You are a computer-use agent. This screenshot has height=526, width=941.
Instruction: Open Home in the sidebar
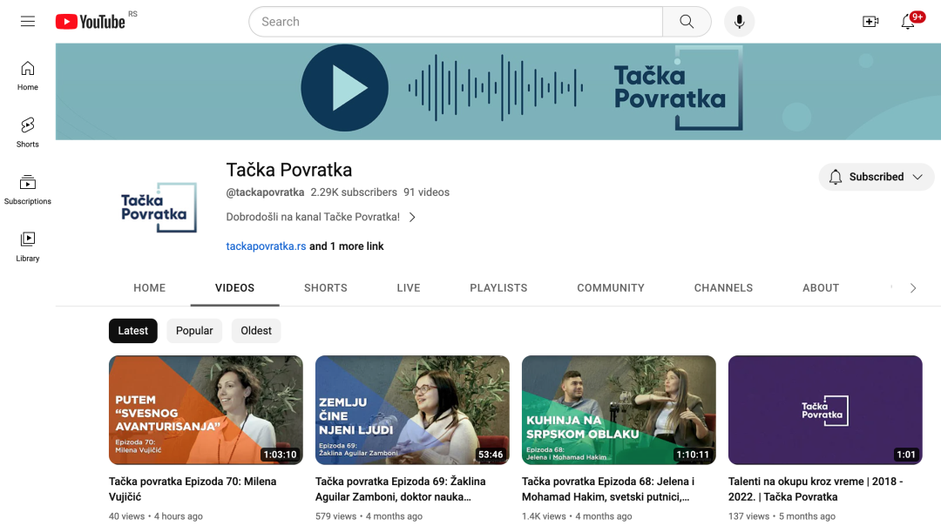tap(28, 76)
